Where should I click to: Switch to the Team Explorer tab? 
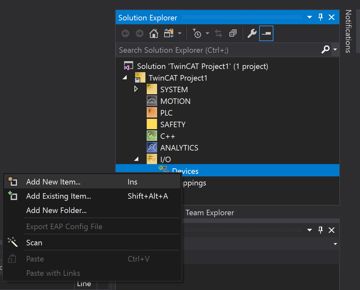click(210, 213)
